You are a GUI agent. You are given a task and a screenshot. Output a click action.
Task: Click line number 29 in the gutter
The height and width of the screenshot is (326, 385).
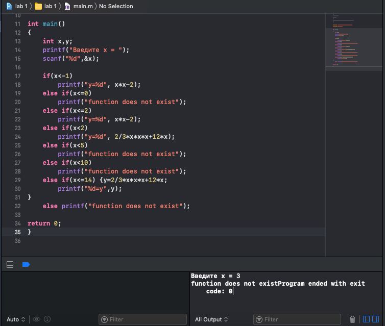tap(18, 180)
